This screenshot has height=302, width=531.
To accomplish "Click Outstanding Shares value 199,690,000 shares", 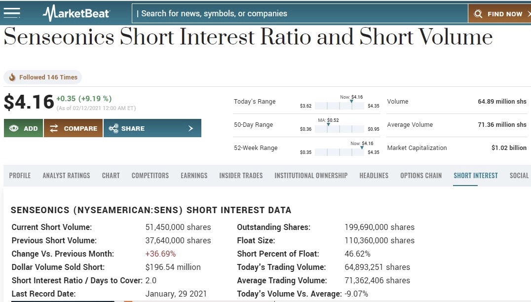I will 379,227.
